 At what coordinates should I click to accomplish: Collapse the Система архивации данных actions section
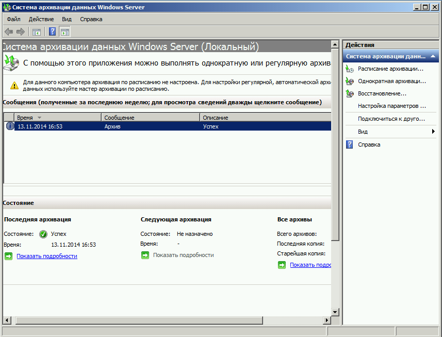click(433, 56)
